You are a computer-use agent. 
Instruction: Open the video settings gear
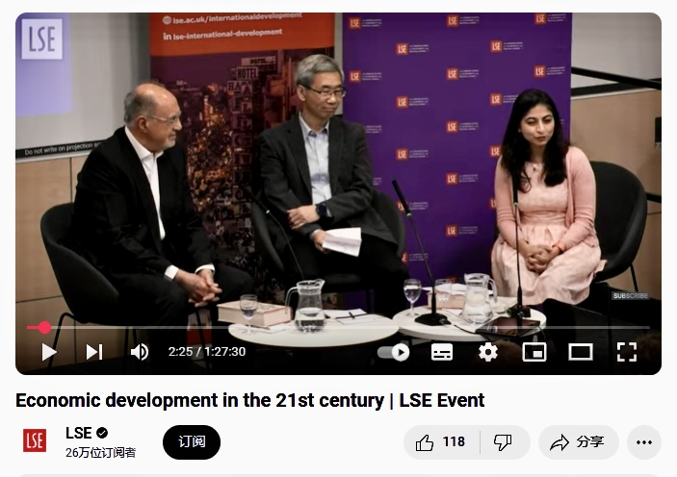click(x=488, y=352)
